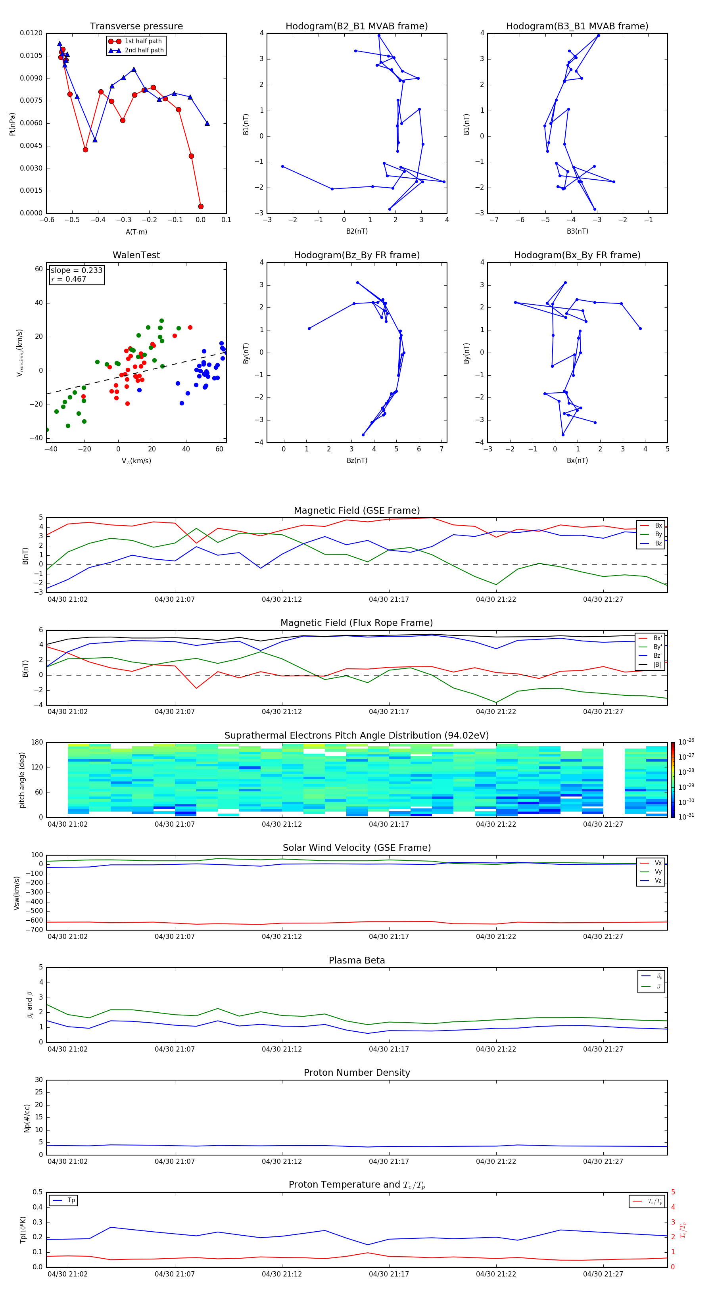Click the 'Transverse pressure' plot title
This screenshot has width=714, height=1309.
(136, 26)
